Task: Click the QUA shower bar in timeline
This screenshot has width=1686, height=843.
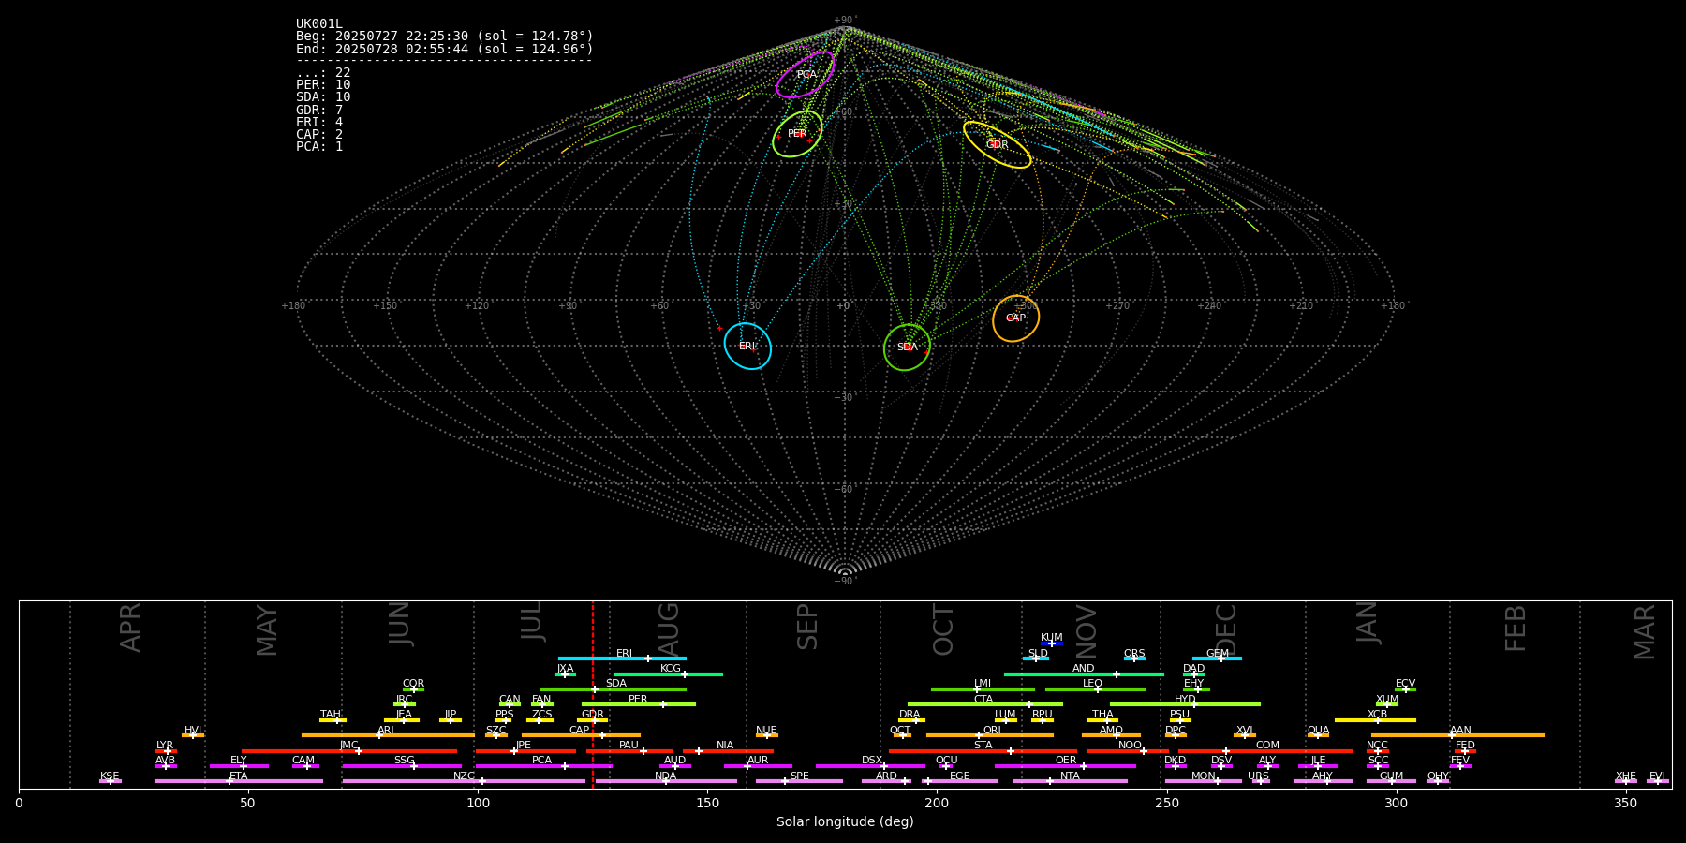Action: click(x=1318, y=735)
